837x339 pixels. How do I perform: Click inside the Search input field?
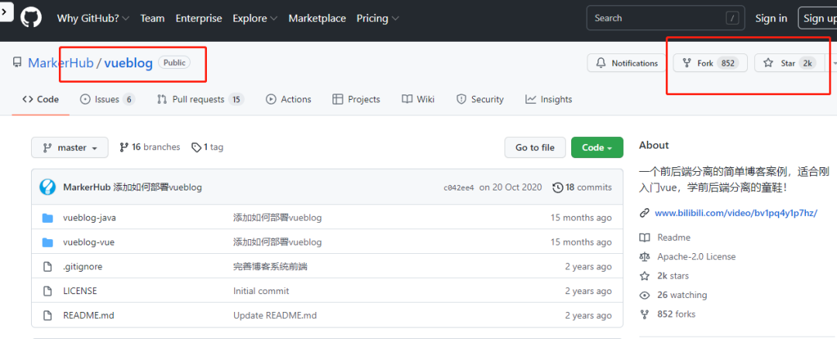pos(666,18)
